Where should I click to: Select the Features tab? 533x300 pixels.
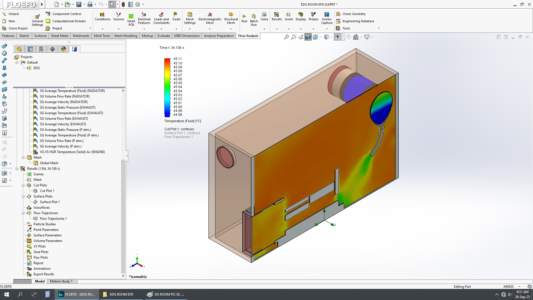[8, 36]
